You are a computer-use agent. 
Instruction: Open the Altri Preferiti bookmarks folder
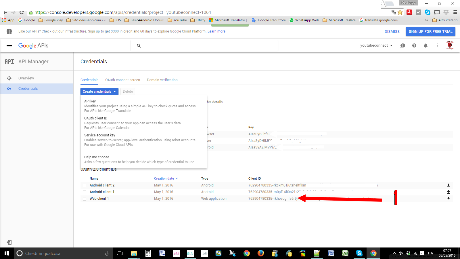pos(445,20)
